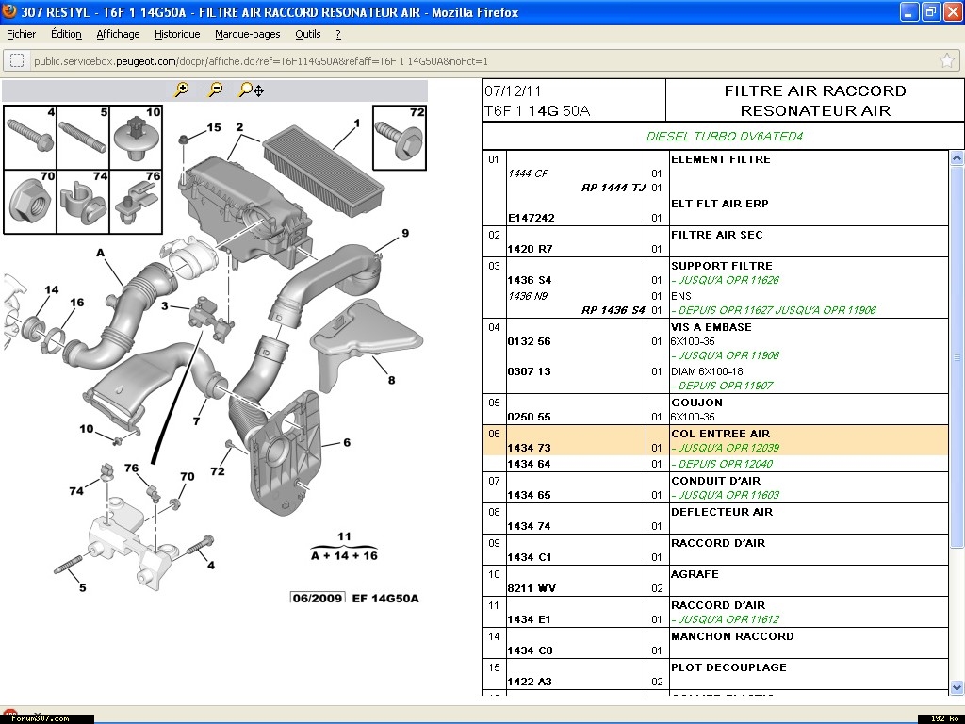Click the zoom in magnifier icon
Image resolution: width=965 pixels, height=724 pixels.
[x=182, y=90]
